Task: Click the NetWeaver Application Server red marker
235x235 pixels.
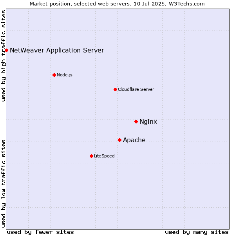Action: click(6, 50)
